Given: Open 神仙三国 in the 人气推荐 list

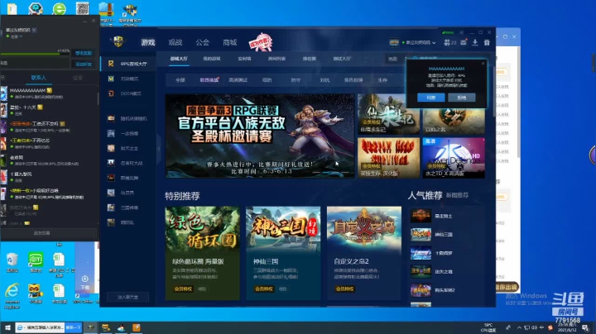Looking at the screenshot, I should tap(447, 234).
